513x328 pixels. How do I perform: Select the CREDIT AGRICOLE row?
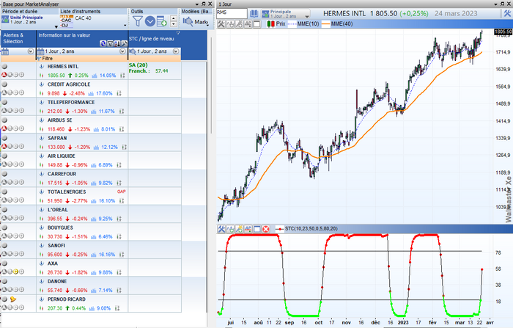pos(69,84)
